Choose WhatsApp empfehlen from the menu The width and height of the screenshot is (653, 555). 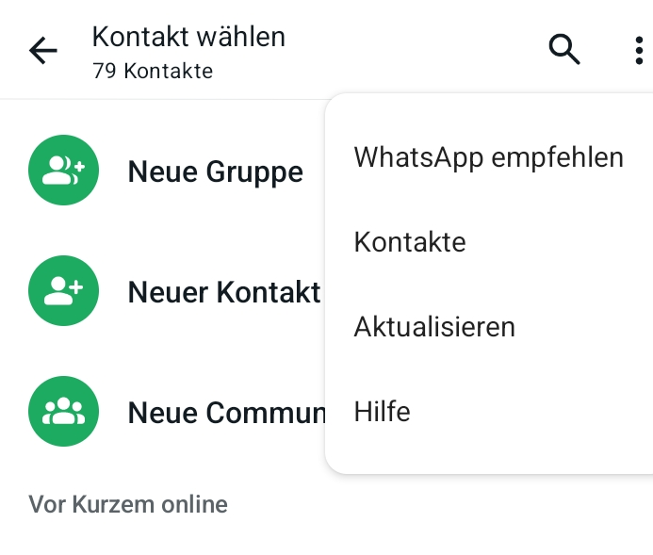click(x=488, y=157)
